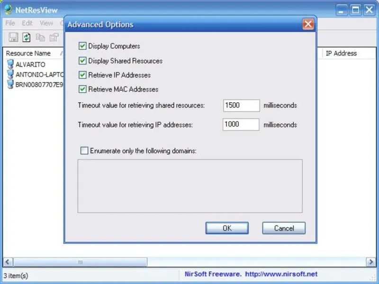This screenshot has width=379, height=284.
Task: Toggle Display Shared Resources checkbox
Action: point(82,61)
